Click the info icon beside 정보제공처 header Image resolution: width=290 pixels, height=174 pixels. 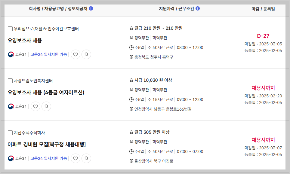[91, 8]
